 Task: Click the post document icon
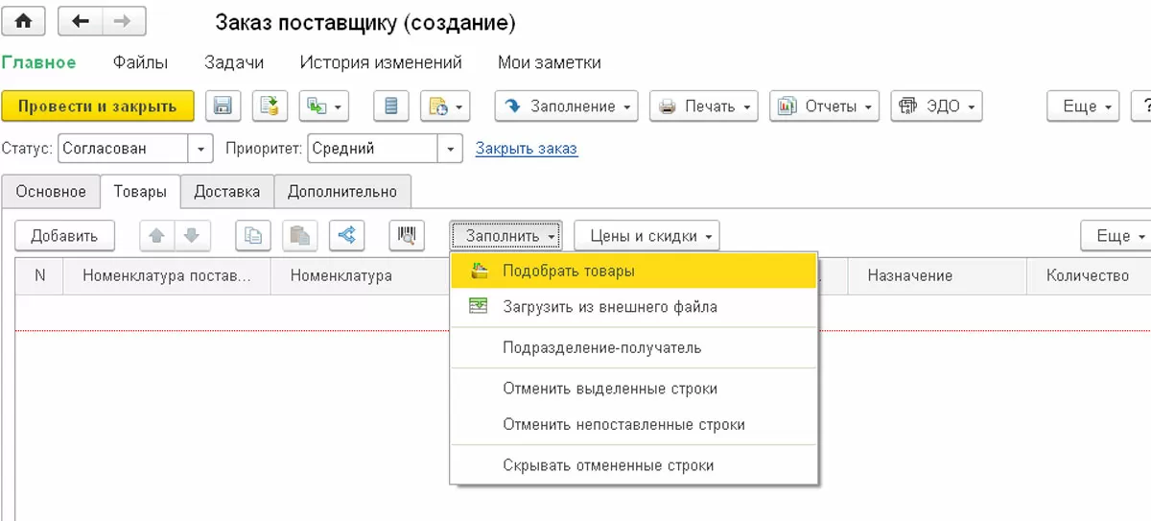coord(270,107)
